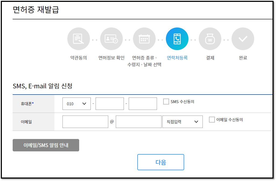Click the 약관동의 agreement step icon
The image size is (276, 181).
coord(78,39)
